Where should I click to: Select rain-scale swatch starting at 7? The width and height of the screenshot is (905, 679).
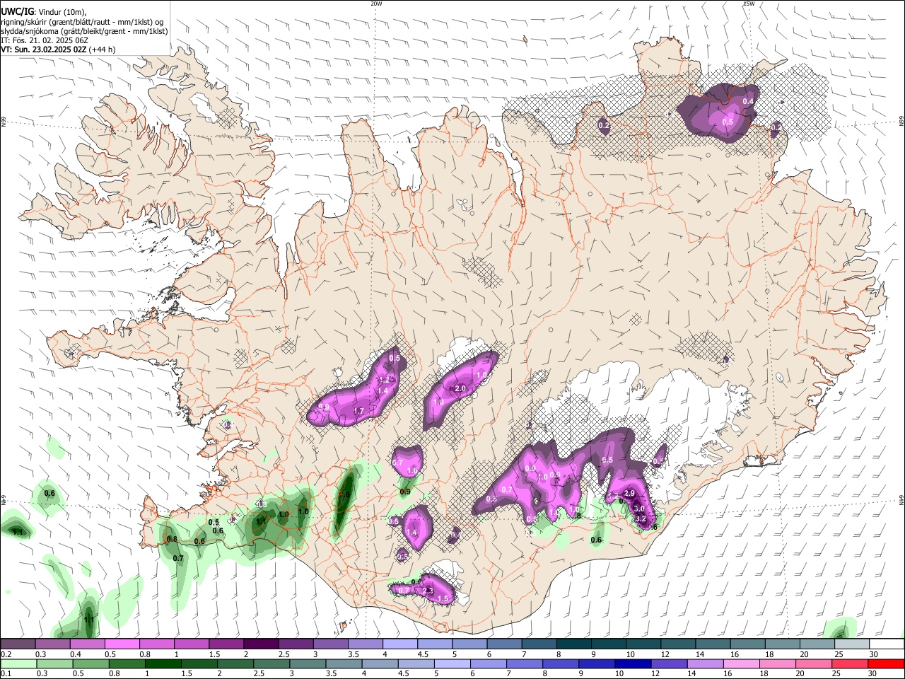tap(524, 663)
